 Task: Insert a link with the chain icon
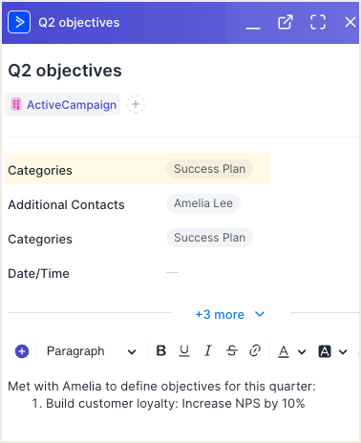point(255,350)
